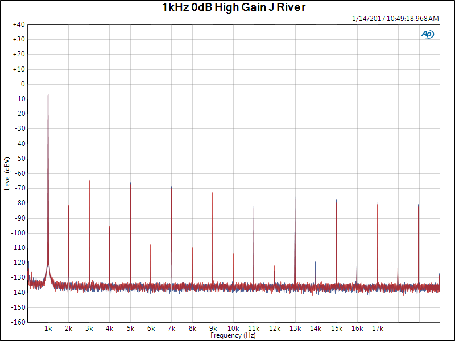Click the "13k" frequency axis label
The image size is (455, 341).
(295, 328)
